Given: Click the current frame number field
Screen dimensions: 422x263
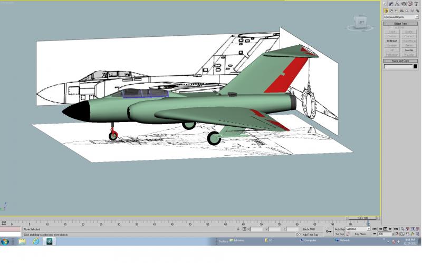Looking at the screenshot, I should pos(385,234).
